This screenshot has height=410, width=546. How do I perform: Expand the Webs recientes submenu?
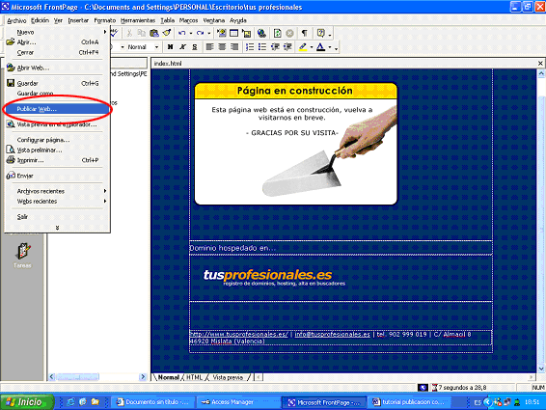click(58, 201)
